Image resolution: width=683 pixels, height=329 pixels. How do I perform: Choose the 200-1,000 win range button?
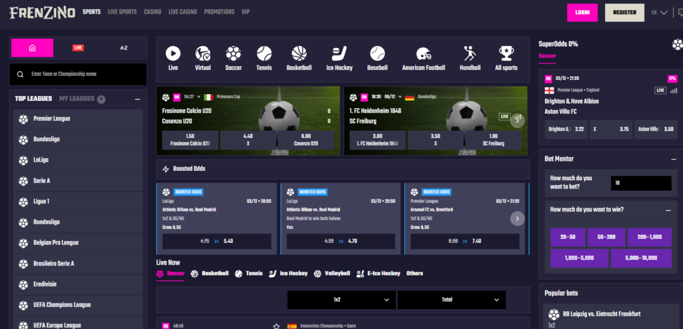click(x=650, y=237)
